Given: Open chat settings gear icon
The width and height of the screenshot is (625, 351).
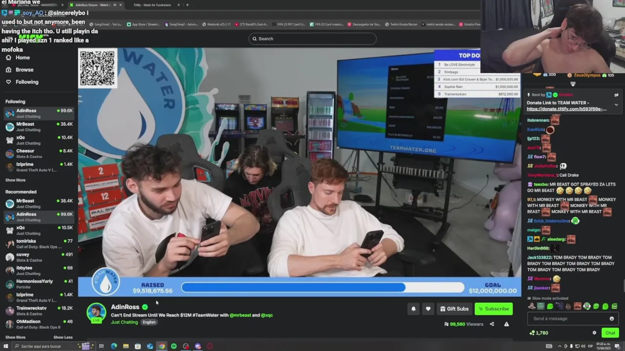Looking at the screenshot, I should tap(594, 333).
